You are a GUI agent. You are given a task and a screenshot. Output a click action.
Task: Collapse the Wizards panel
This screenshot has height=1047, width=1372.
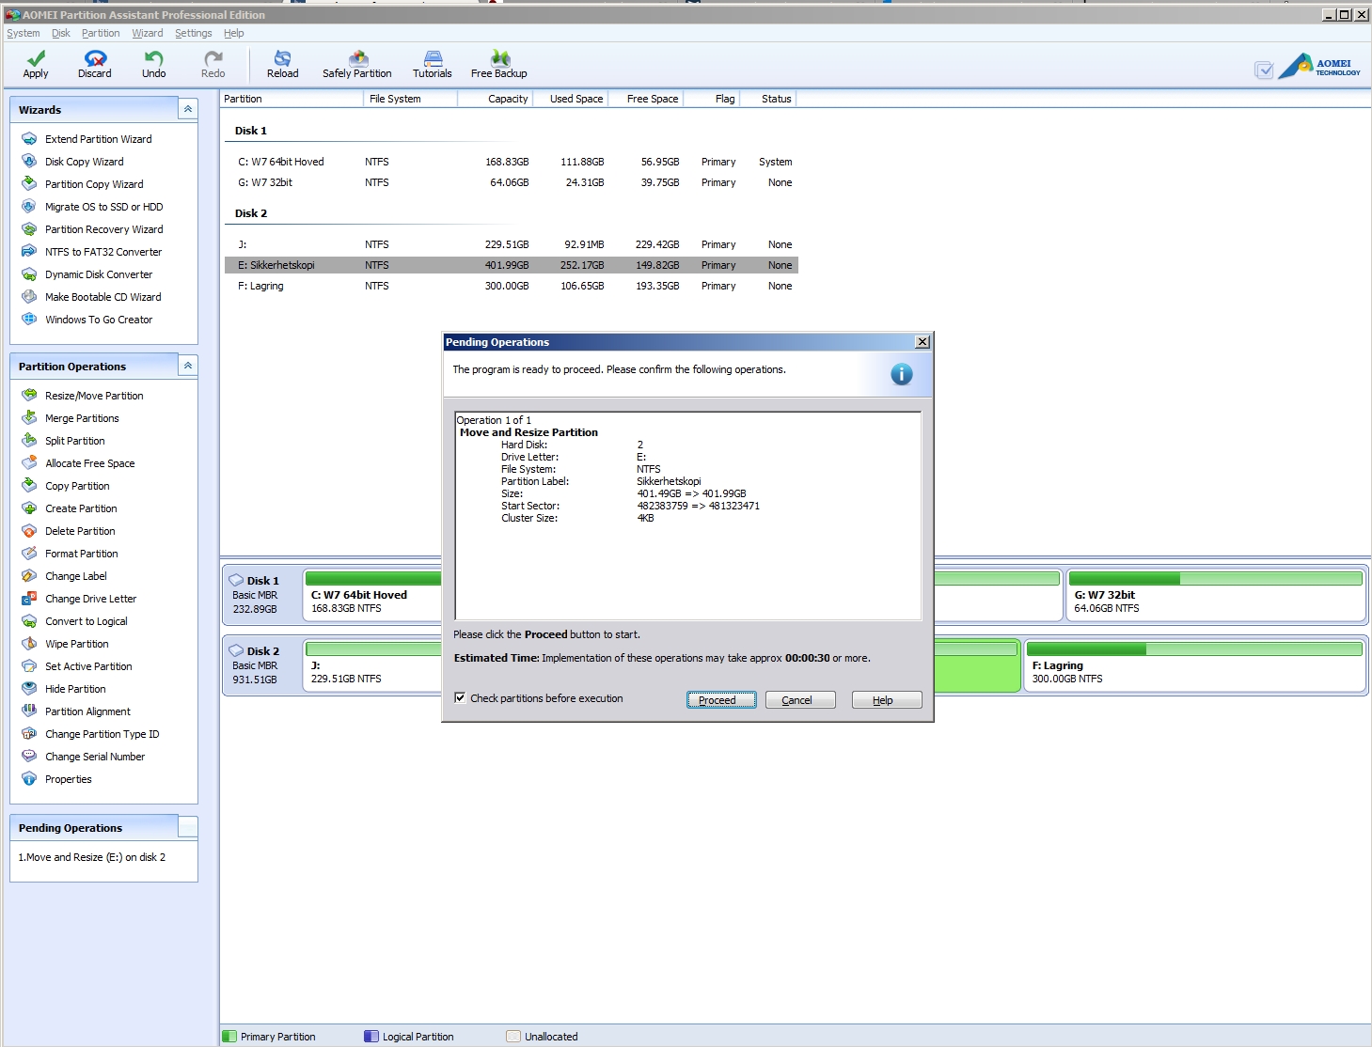[188, 109]
